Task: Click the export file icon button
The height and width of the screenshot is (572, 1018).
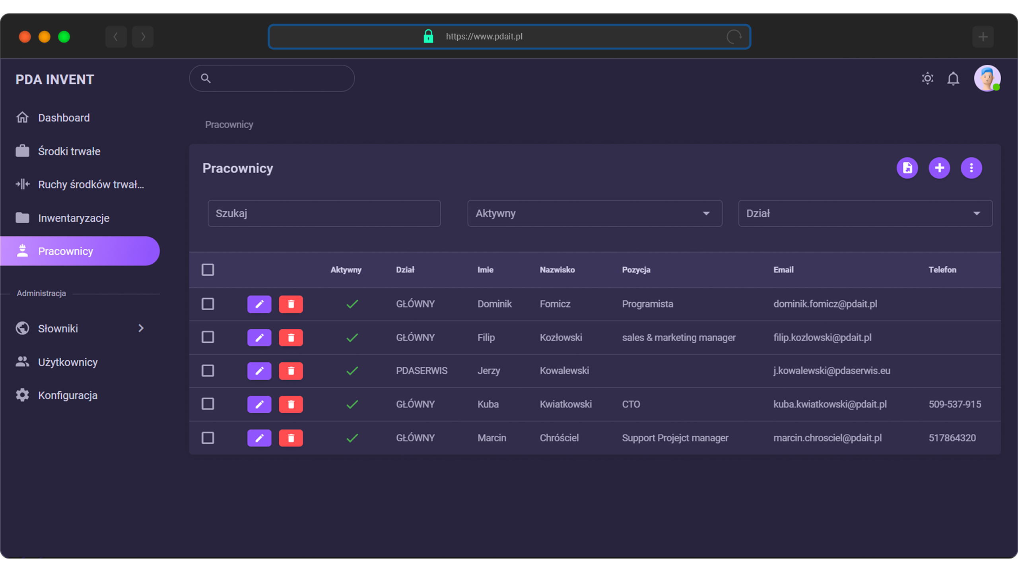Action: click(x=907, y=168)
